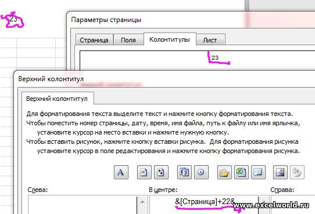Insert page number with the # page icon

pos(144,172)
